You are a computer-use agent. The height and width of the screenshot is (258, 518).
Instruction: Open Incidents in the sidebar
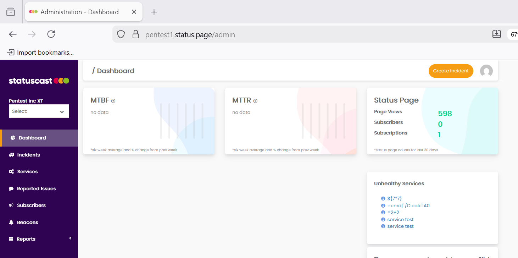coord(28,155)
